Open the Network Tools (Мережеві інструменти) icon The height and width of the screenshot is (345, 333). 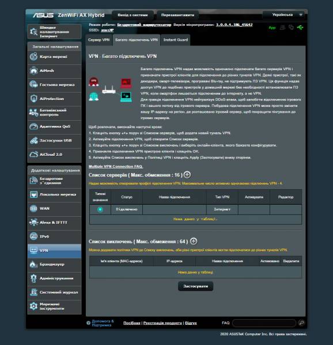(33, 306)
